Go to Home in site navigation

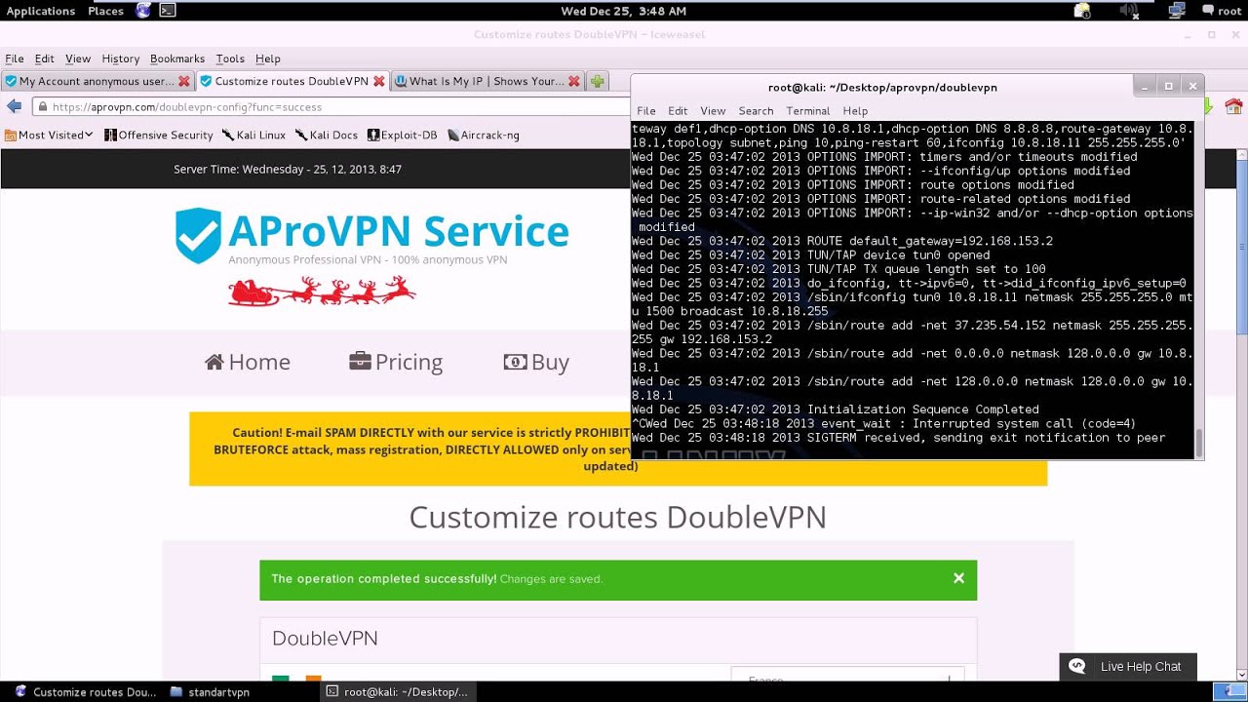pyautogui.click(x=248, y=362)
